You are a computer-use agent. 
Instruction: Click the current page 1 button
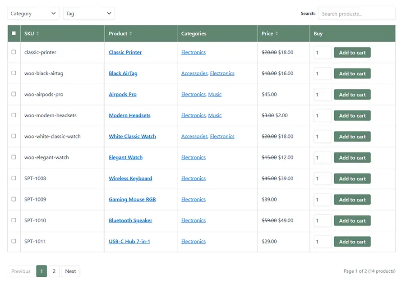pos(42,271)
